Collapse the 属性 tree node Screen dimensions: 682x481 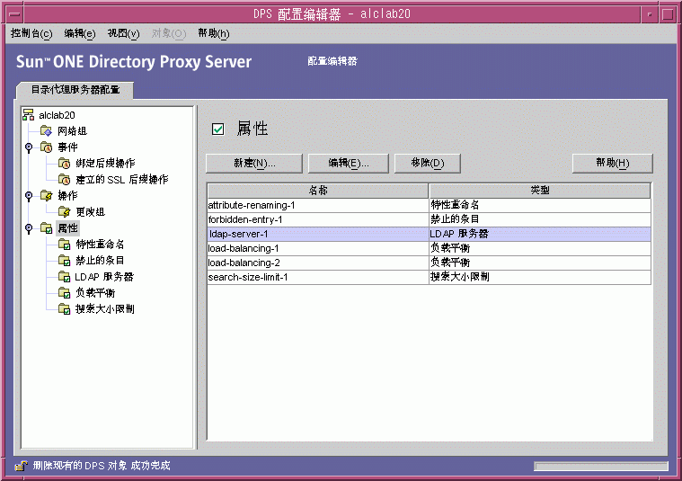(29, 228)
